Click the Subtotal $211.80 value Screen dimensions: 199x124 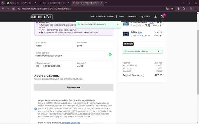click(x=159, y=63)
